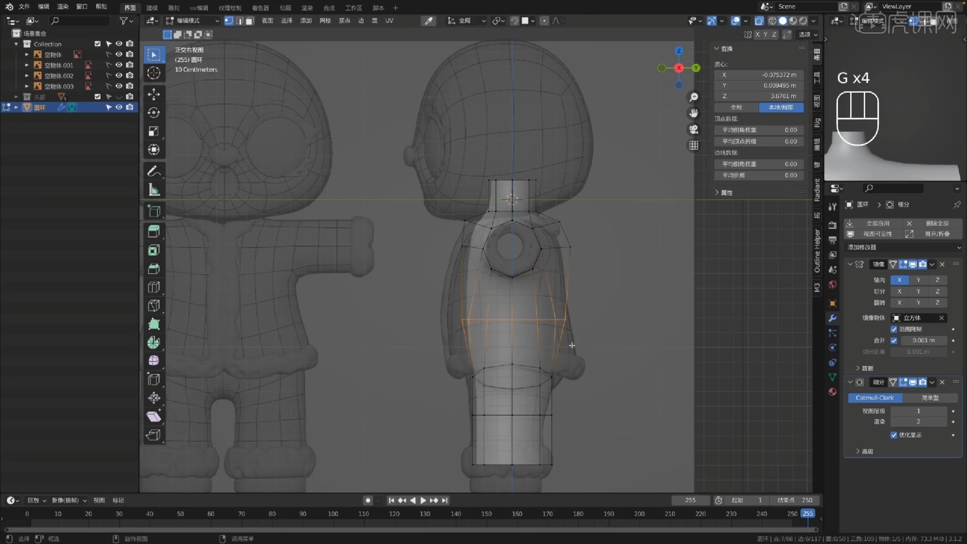Select the 3D Cursor tool
Viewport: 967px width, 544px height.
coord(154,73)
